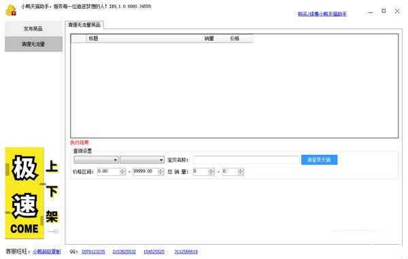Increase the minimum total sales stepper
The height and width of the screenshot is (259, 408).
click(211, 170)
